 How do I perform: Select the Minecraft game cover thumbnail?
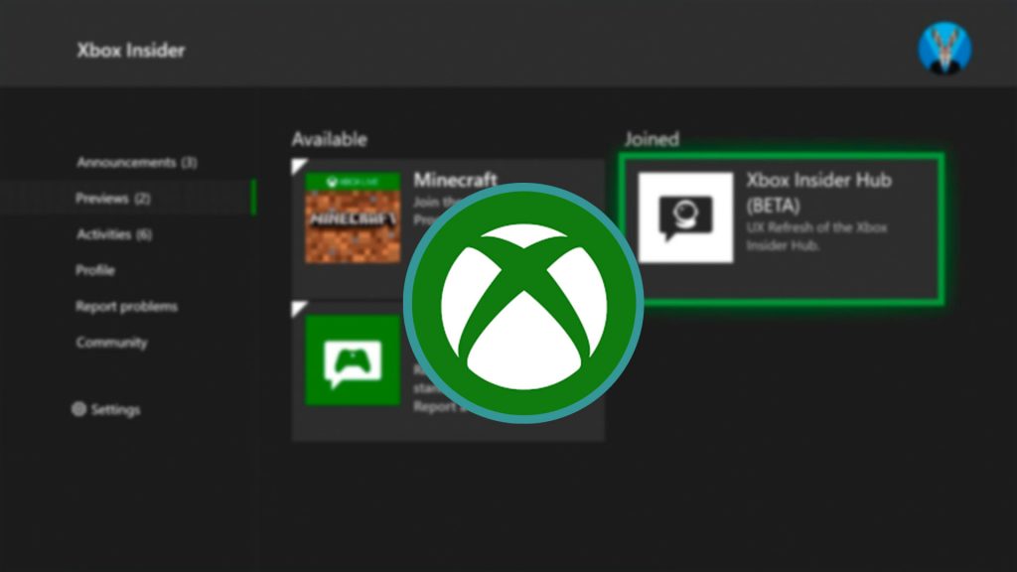click(x=352, y=218)
